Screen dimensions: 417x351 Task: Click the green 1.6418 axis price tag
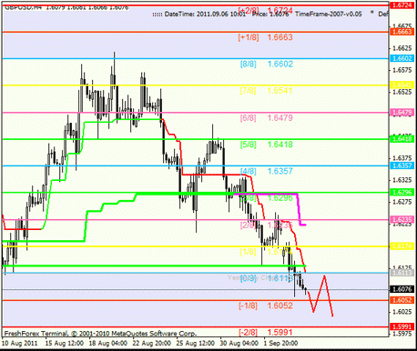(x=402, y=139)
